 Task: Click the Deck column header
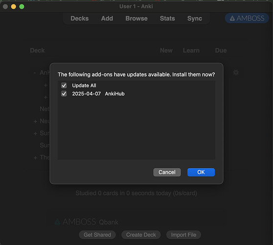[x=37, y=50]
